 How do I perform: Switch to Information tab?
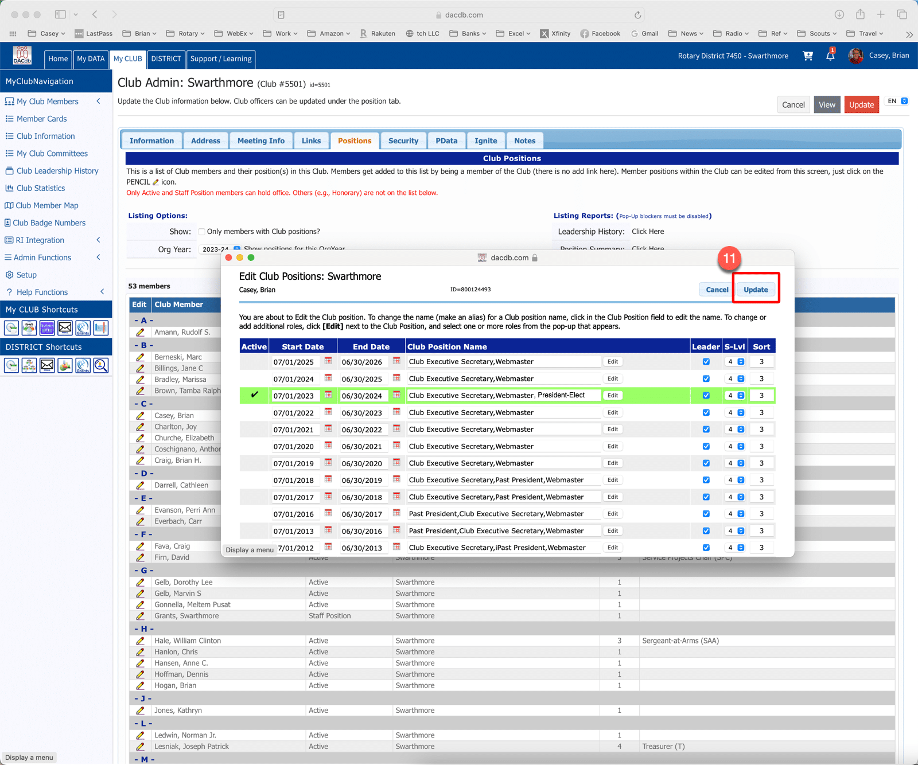tap(151, 140)
